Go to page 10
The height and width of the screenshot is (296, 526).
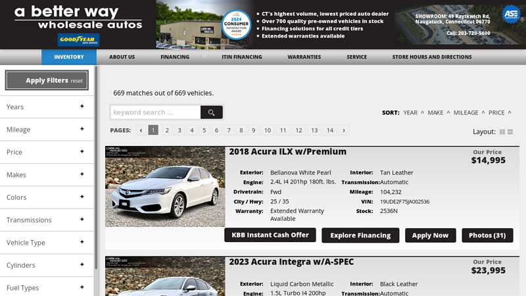click(x=268, y=130)
